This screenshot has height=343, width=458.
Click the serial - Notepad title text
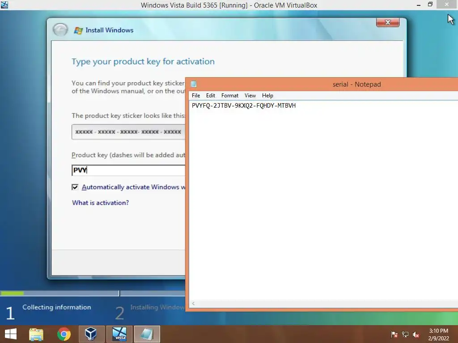pyautogui.click(x=356, y=84)
